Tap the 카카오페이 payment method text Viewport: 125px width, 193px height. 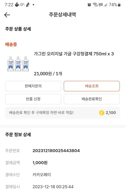click(x=42, y=175)
